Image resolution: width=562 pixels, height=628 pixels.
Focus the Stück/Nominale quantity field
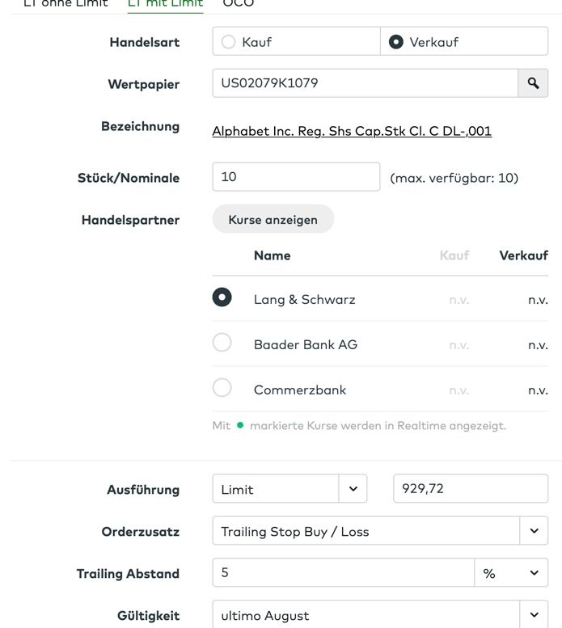[x=295, y=177]
